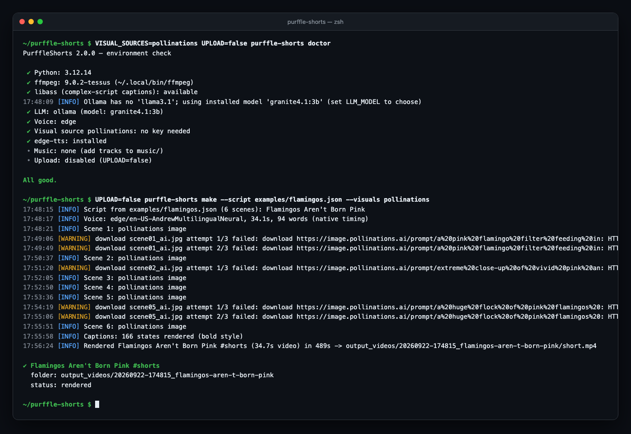
Task: Click the 'folder: output_videos/...' result line
Action: pos(152,375)
